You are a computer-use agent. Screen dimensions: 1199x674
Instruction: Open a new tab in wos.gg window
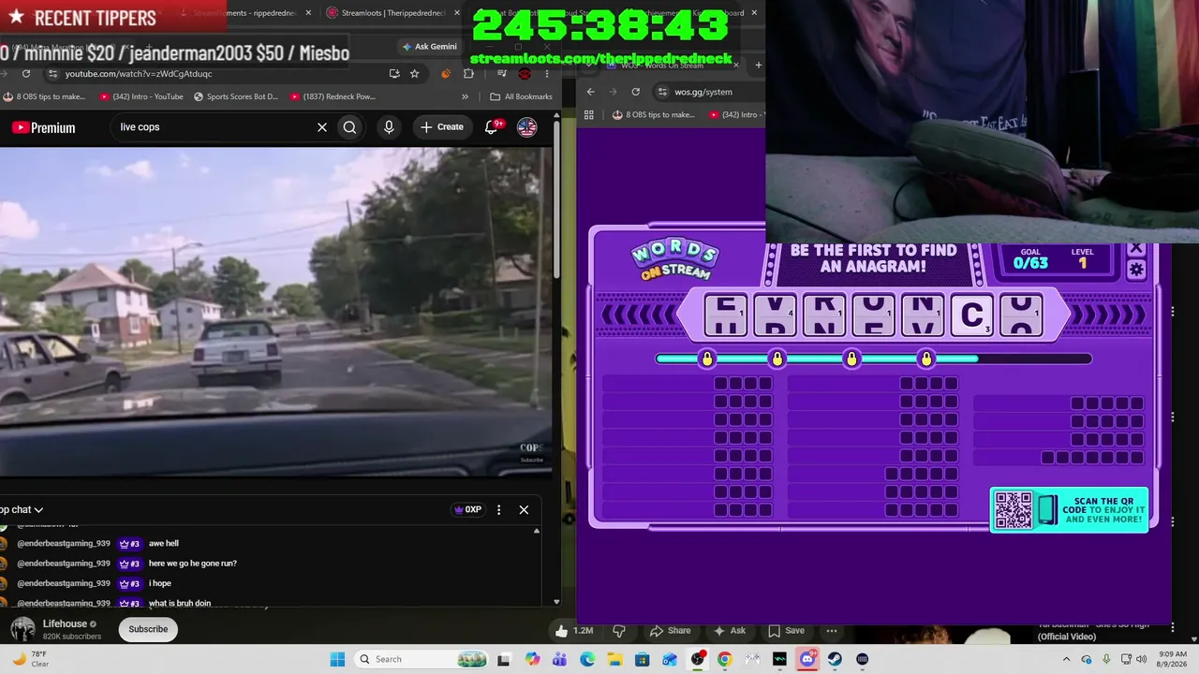[758, 66]
